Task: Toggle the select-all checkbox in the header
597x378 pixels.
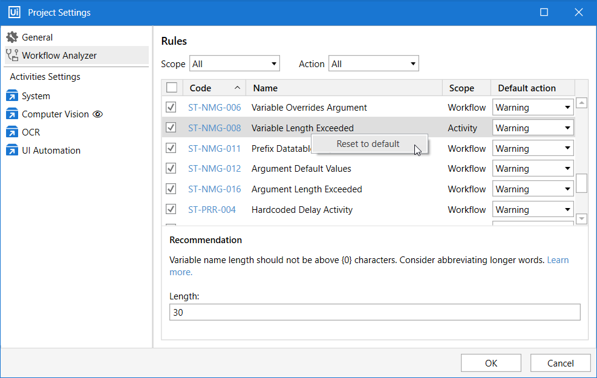Action: point(172,88)
